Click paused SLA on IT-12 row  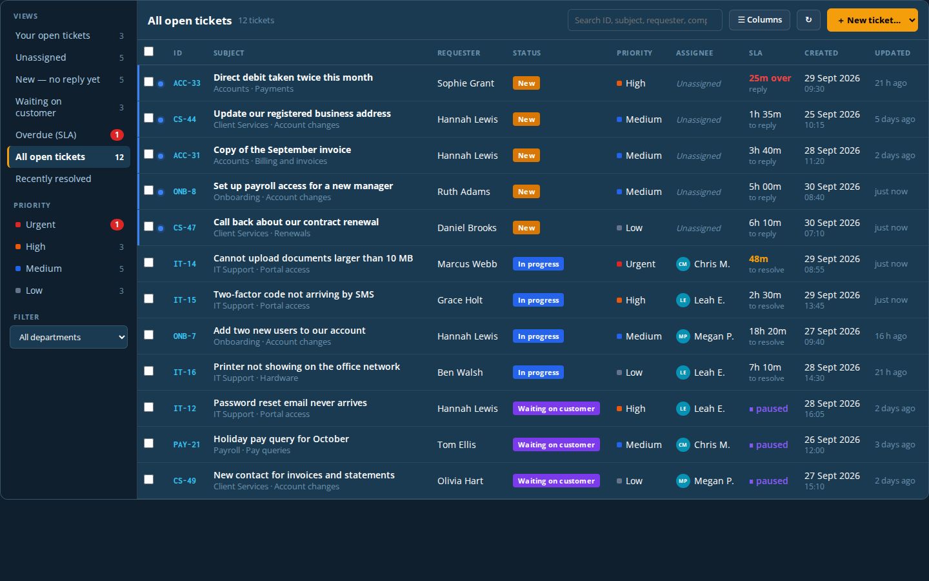pos(768,409)
